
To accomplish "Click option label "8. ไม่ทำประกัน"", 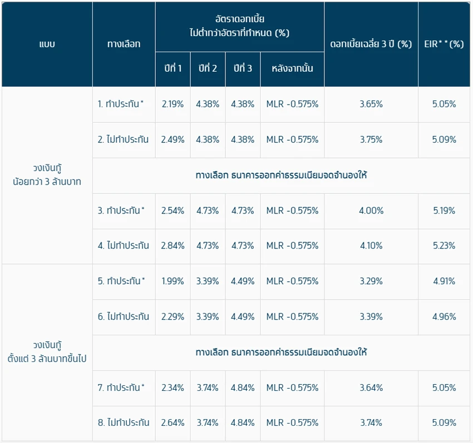I will (124, 422).
